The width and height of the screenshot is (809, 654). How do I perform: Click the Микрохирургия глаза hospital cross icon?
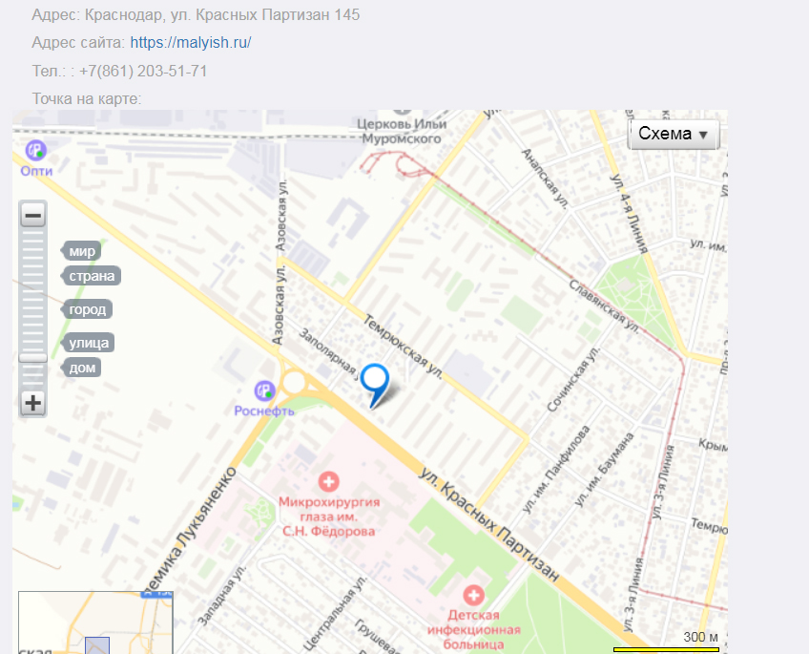click(328, 481)
